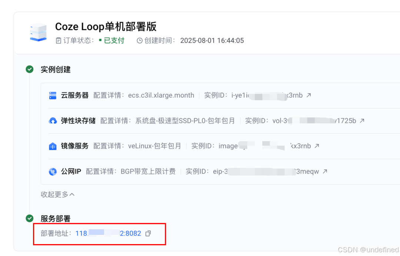Click the 实例创建 step heading
This screenshot has width=400, height=256.
pos(56,69)
